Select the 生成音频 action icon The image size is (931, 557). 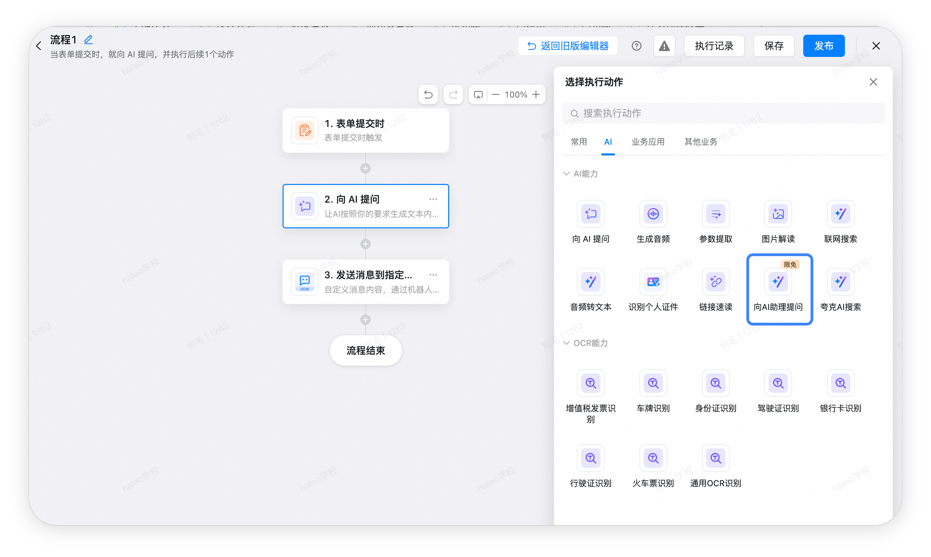click(x=653, y=213)
